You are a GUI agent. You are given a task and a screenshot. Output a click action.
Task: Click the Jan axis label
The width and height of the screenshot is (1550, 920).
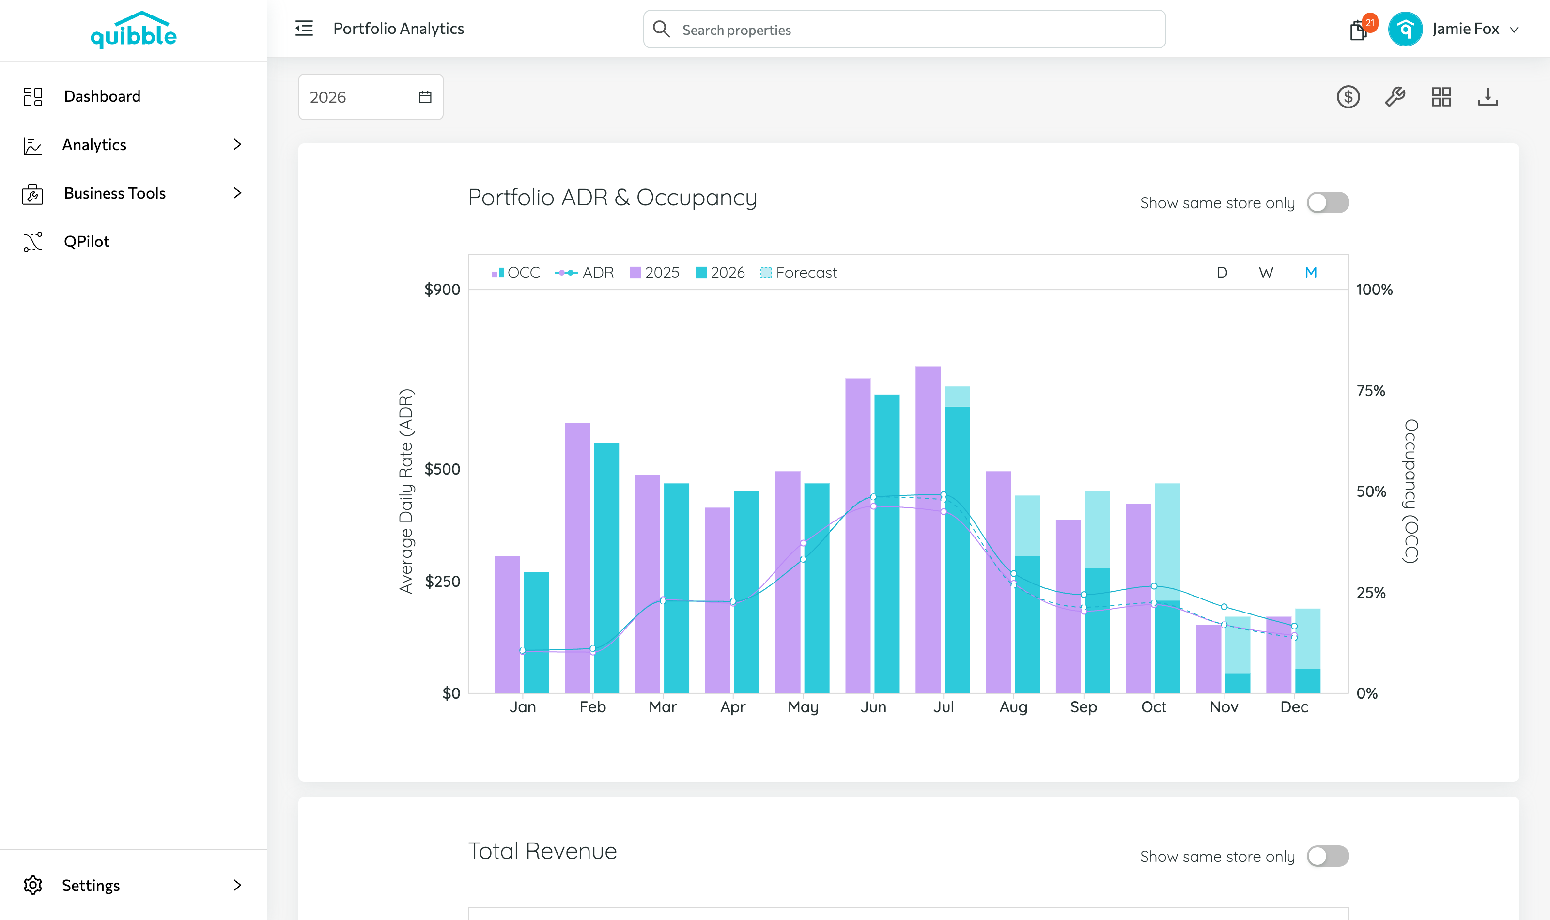click(x=523, y=707)
